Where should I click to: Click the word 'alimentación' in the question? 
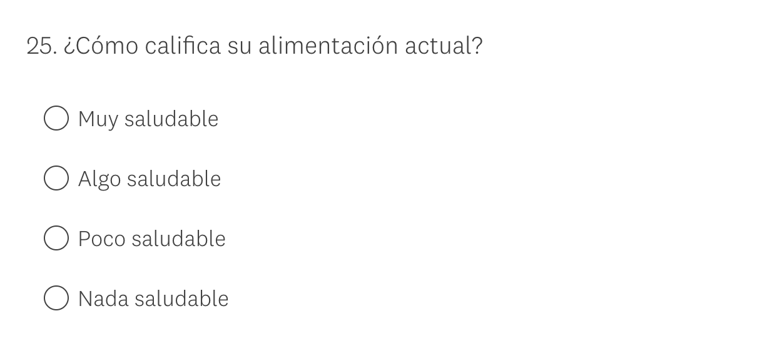click(x=328, y=46)
